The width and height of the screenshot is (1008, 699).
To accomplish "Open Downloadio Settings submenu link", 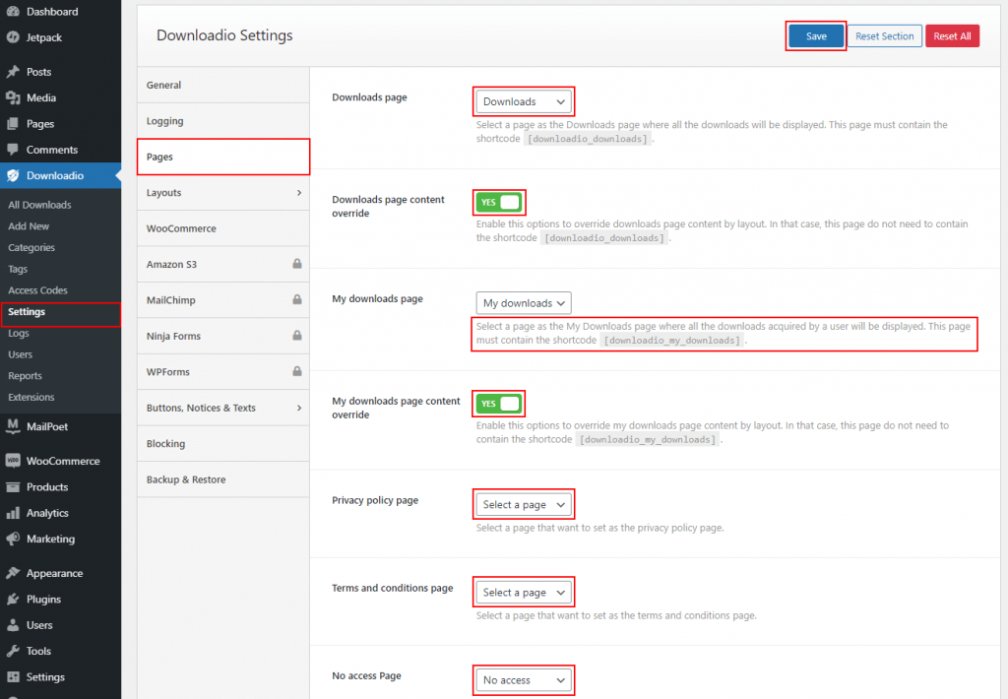I will point(27,311).
